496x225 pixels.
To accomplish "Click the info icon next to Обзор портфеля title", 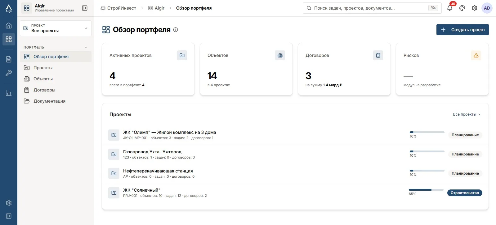I will [176, 30].
